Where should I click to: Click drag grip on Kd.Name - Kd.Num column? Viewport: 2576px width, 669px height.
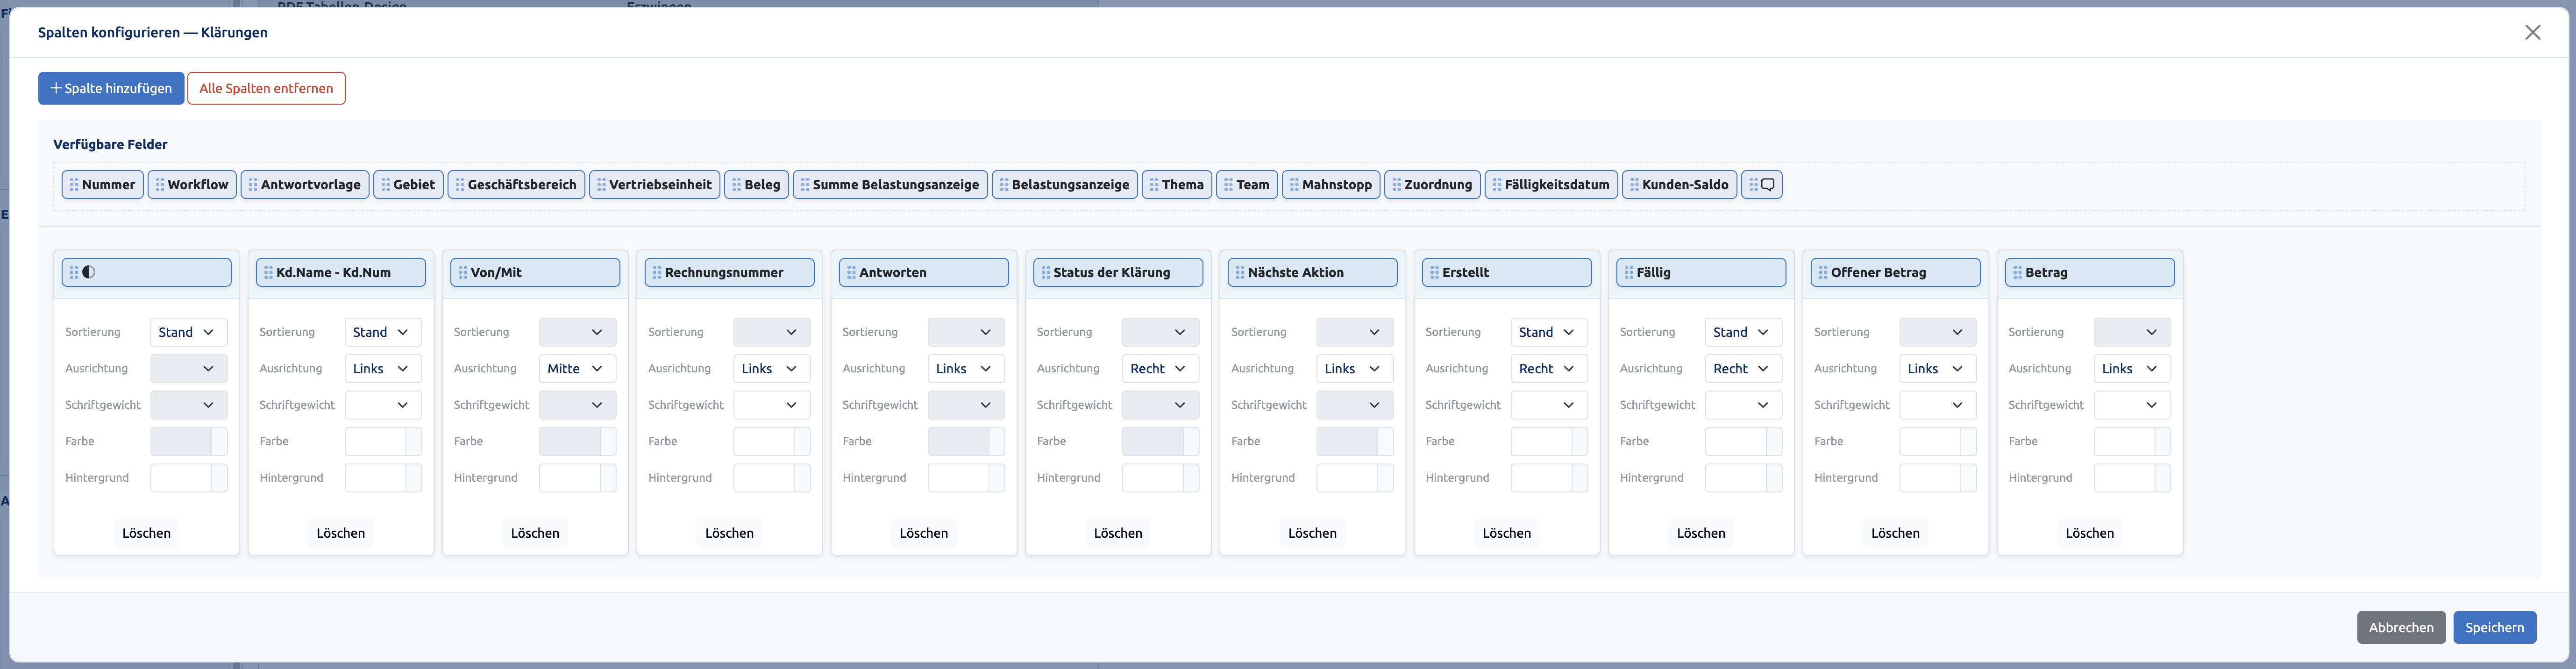point(268,272)
